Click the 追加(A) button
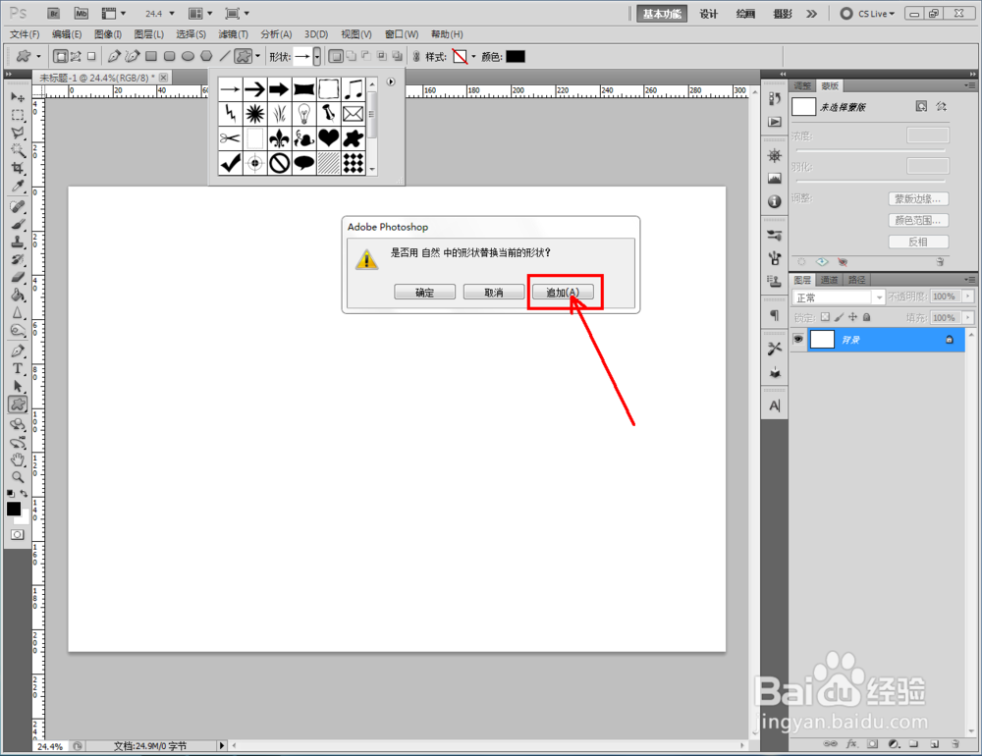Image resolution: width=982 pixels, height=756 pixels. pyautogui.click(x=563, y=293)
